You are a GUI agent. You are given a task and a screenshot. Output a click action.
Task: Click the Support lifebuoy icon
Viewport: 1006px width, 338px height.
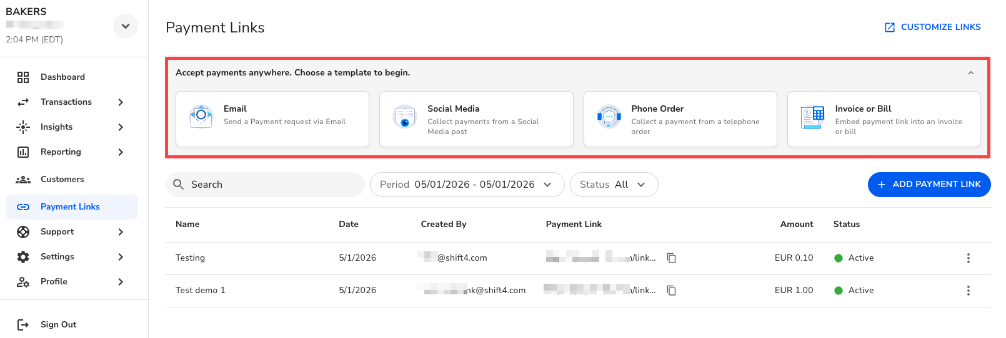[23, 232]
